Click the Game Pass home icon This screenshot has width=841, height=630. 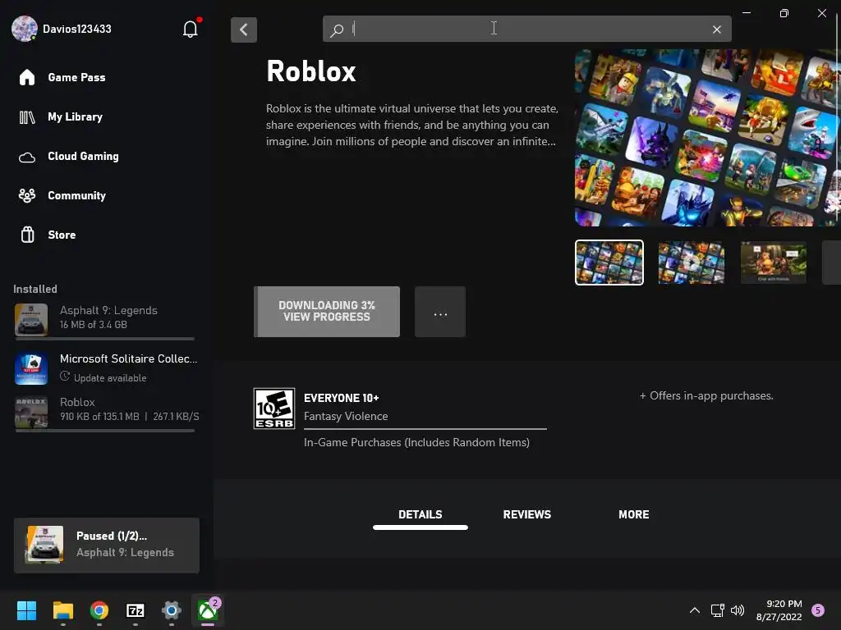click(27, 78)
